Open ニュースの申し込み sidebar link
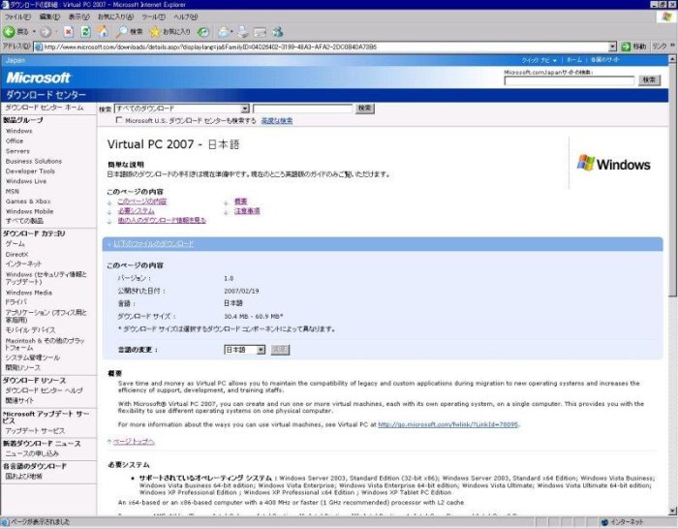The height and width of the screenshot is (529, 678). [x=32, y=453]
